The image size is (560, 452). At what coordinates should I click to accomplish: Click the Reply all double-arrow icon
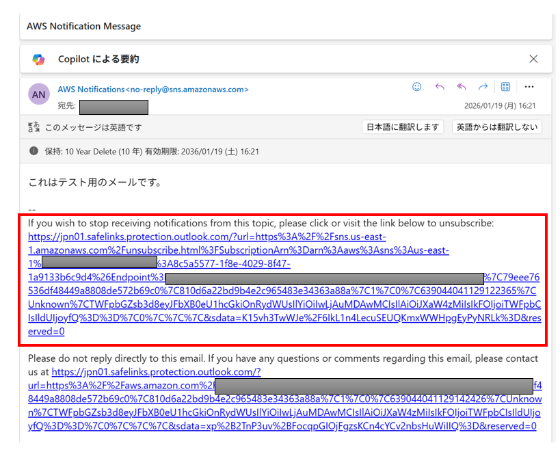pyautogui.click(x=462, y=87)
